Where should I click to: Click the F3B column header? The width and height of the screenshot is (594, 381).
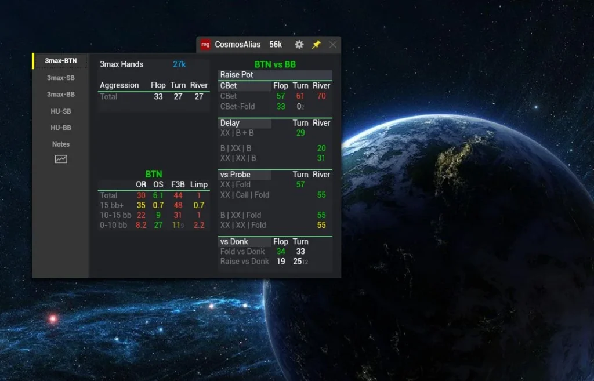tap(178, 184)
